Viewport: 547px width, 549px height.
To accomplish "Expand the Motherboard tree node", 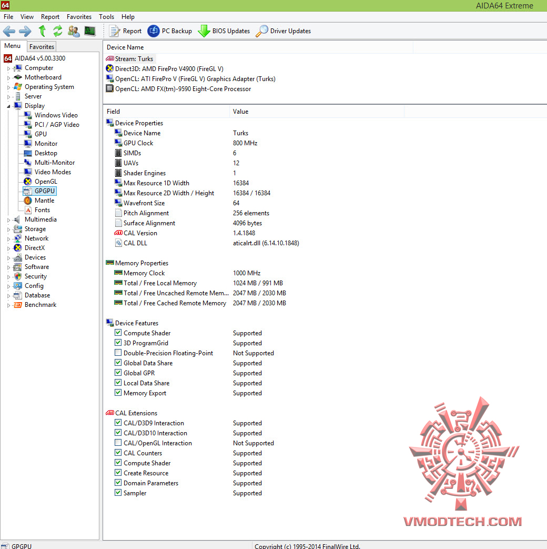I will point(9,78).
